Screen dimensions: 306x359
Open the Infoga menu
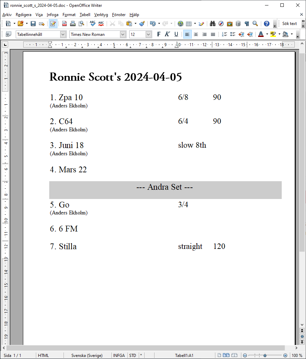coord(53,15)
